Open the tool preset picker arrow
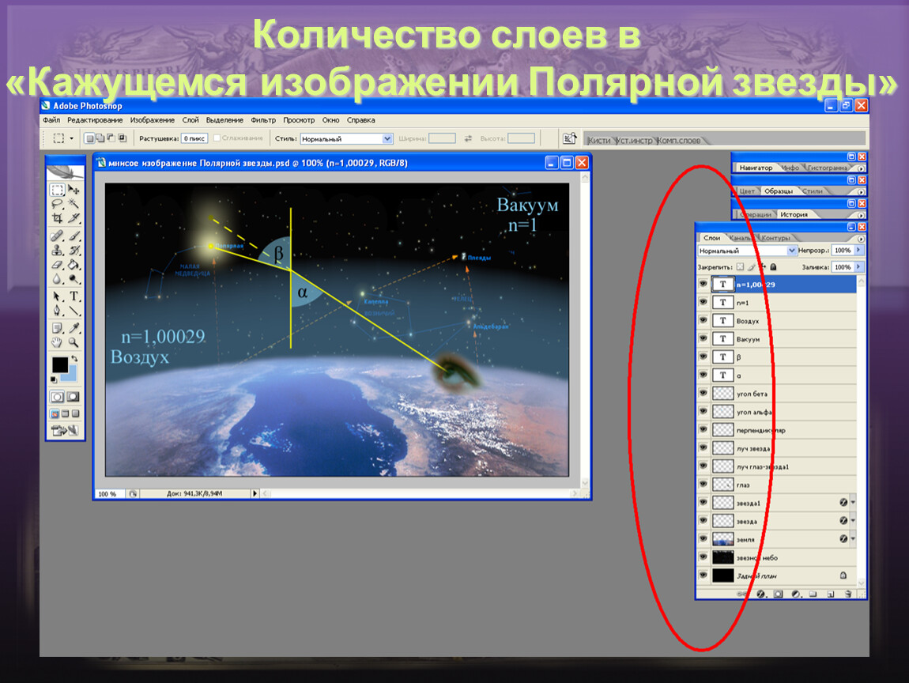The width and height of the screenshot is (909, 683). click(71, 138)
